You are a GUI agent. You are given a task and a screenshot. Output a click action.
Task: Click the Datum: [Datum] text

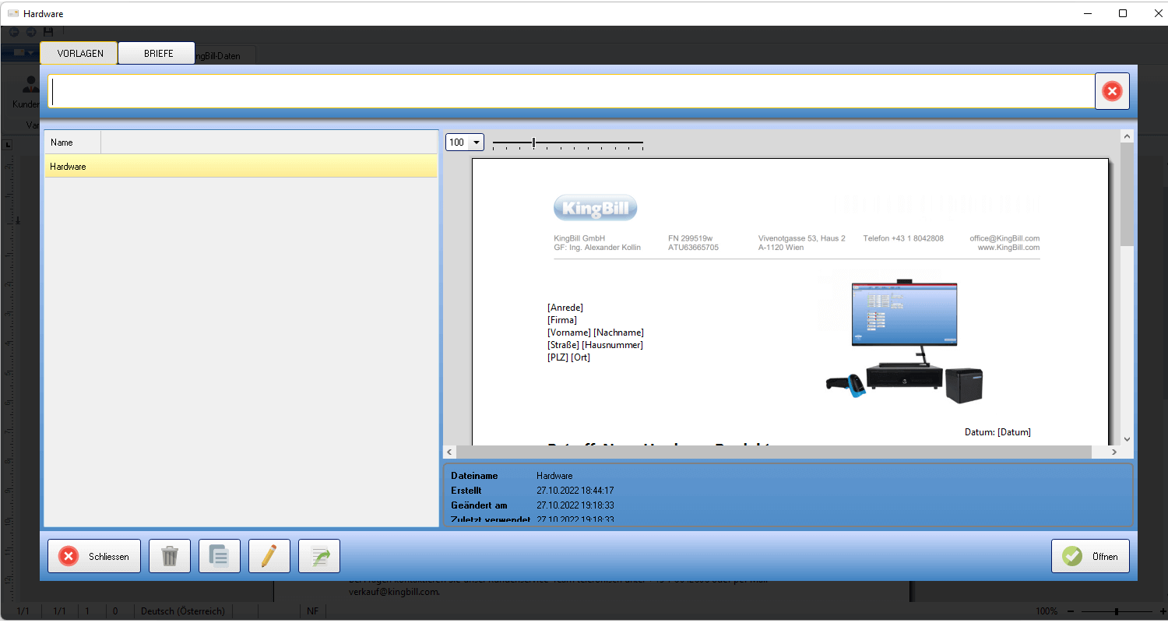tap(997, 432)
